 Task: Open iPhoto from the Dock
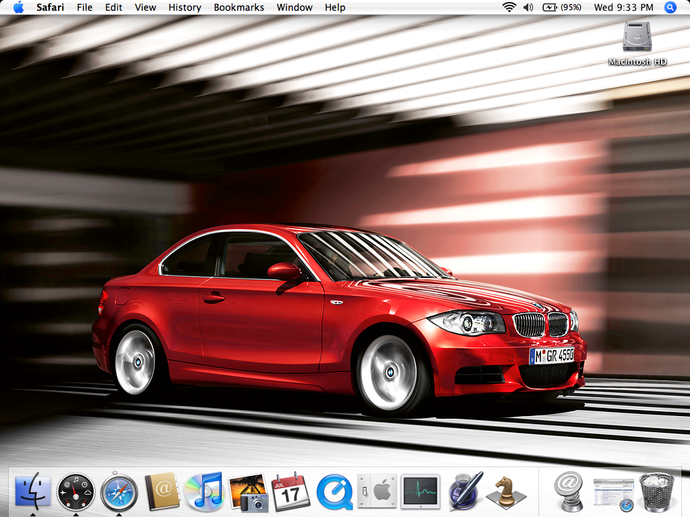249,492
